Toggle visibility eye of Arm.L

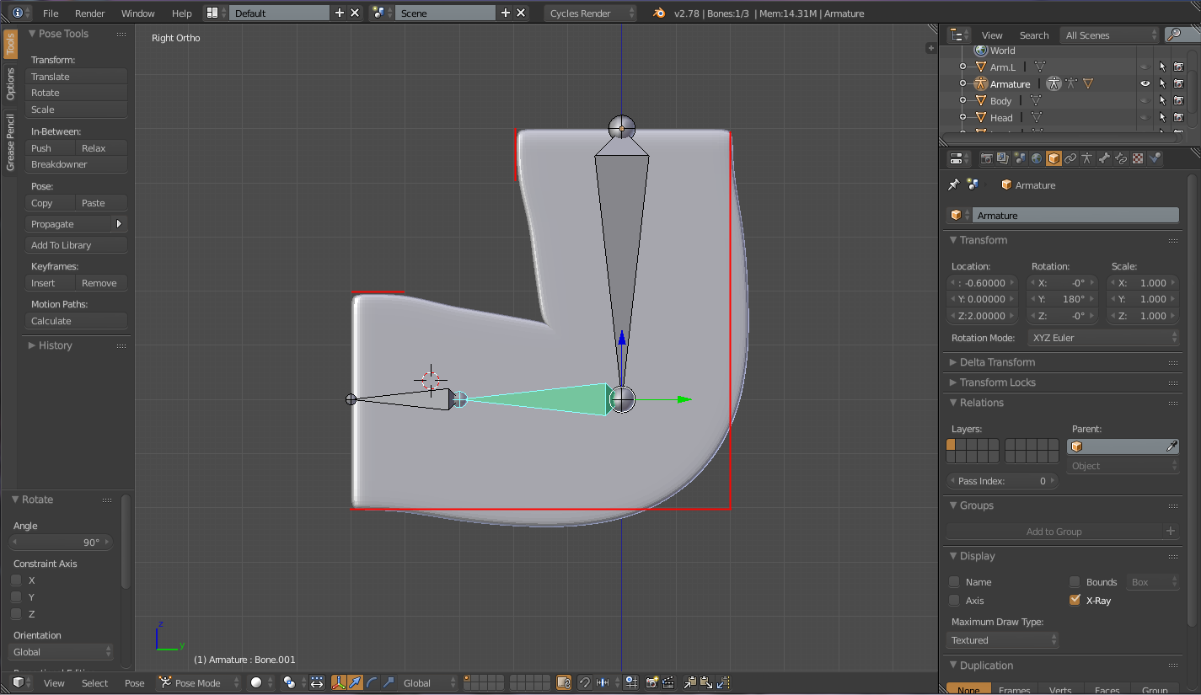pos(1145,67)
